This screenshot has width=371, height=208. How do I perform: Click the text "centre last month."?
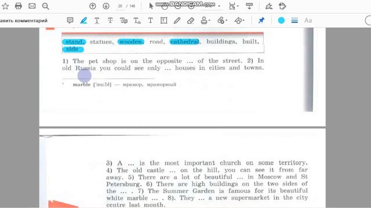(x=136, y=205)
